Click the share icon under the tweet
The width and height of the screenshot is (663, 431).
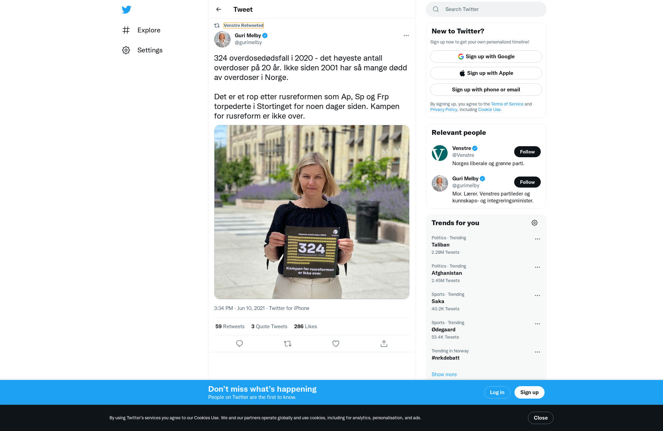384,343
